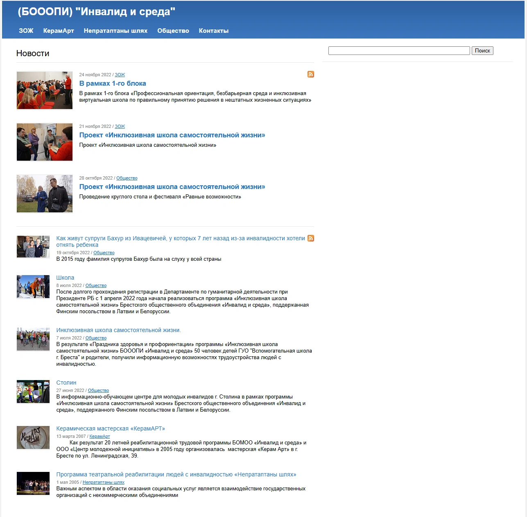Viewport: 527px width, 517px height.
Task: Click the "Новости" section heading
Action: [x=33, y=53]
